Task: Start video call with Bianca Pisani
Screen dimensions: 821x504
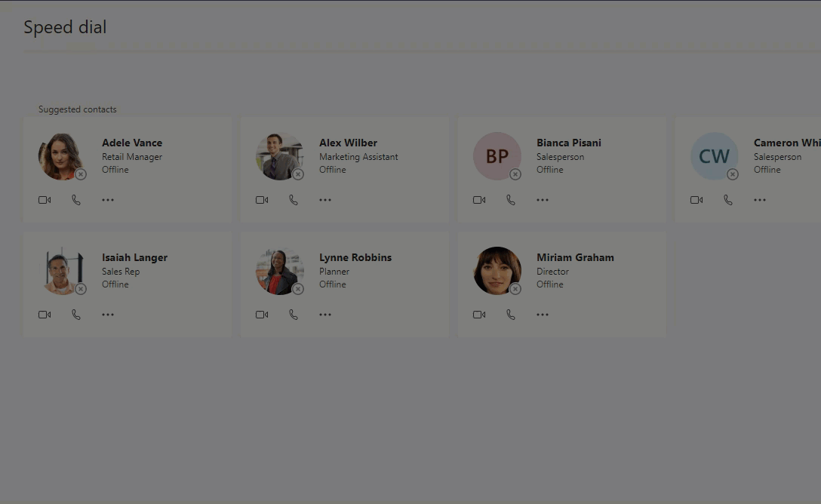Action: pos(479,200)
